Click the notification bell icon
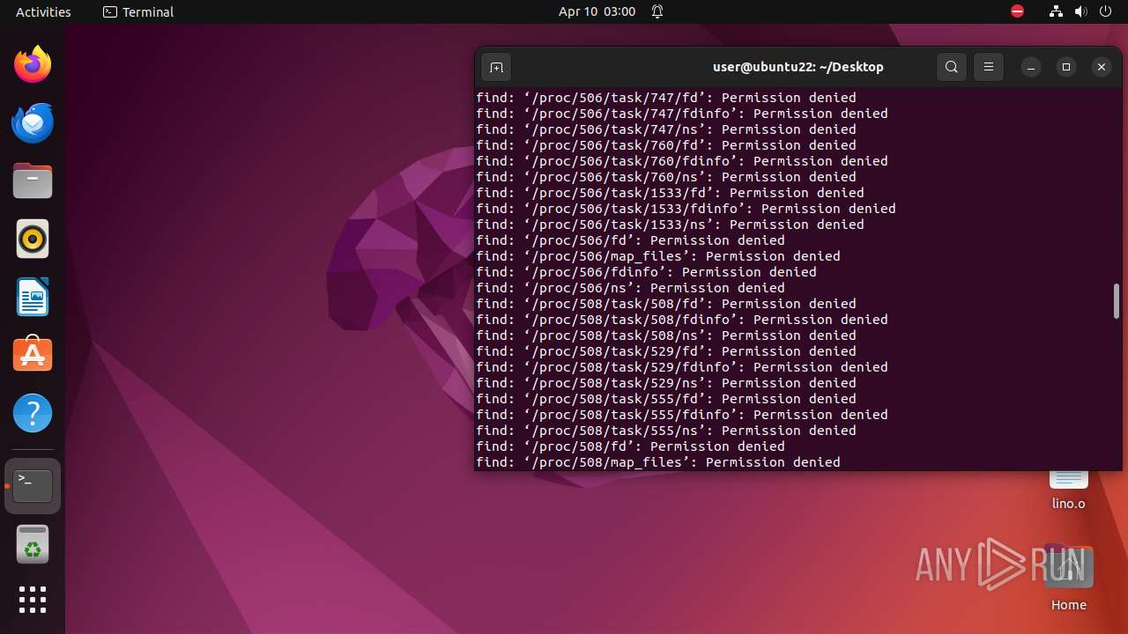This screenshot has width=1128, height=634. 657,11
